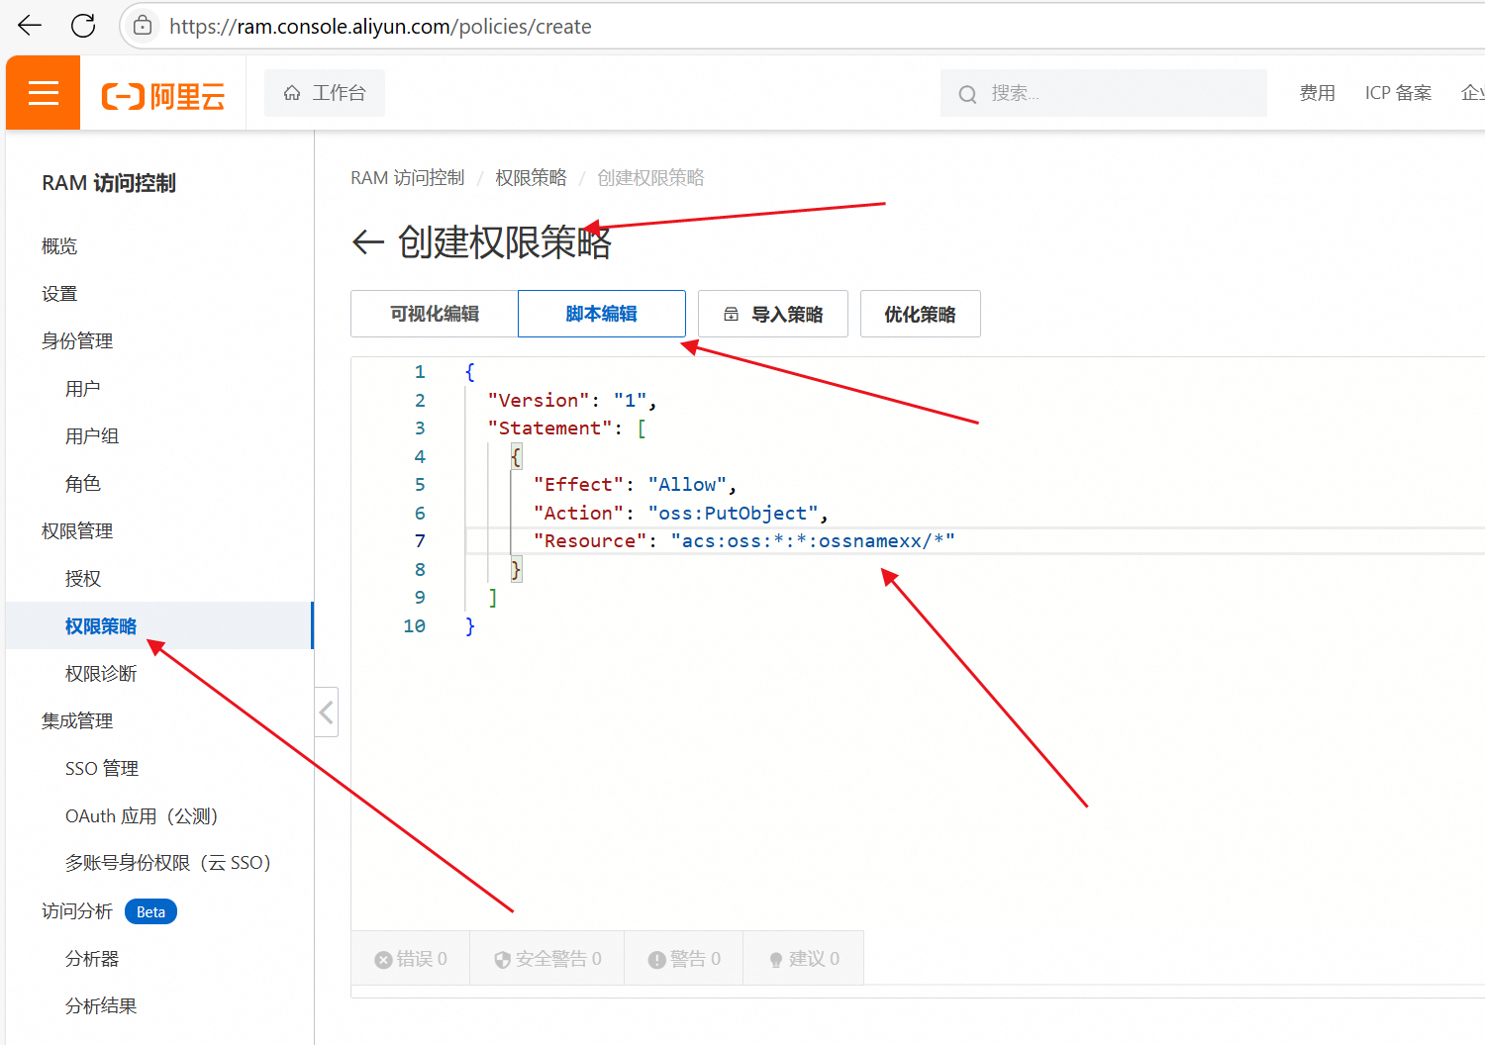Click the Aliyun logo
The image size is (1485, 1045).
pos(163,96)
